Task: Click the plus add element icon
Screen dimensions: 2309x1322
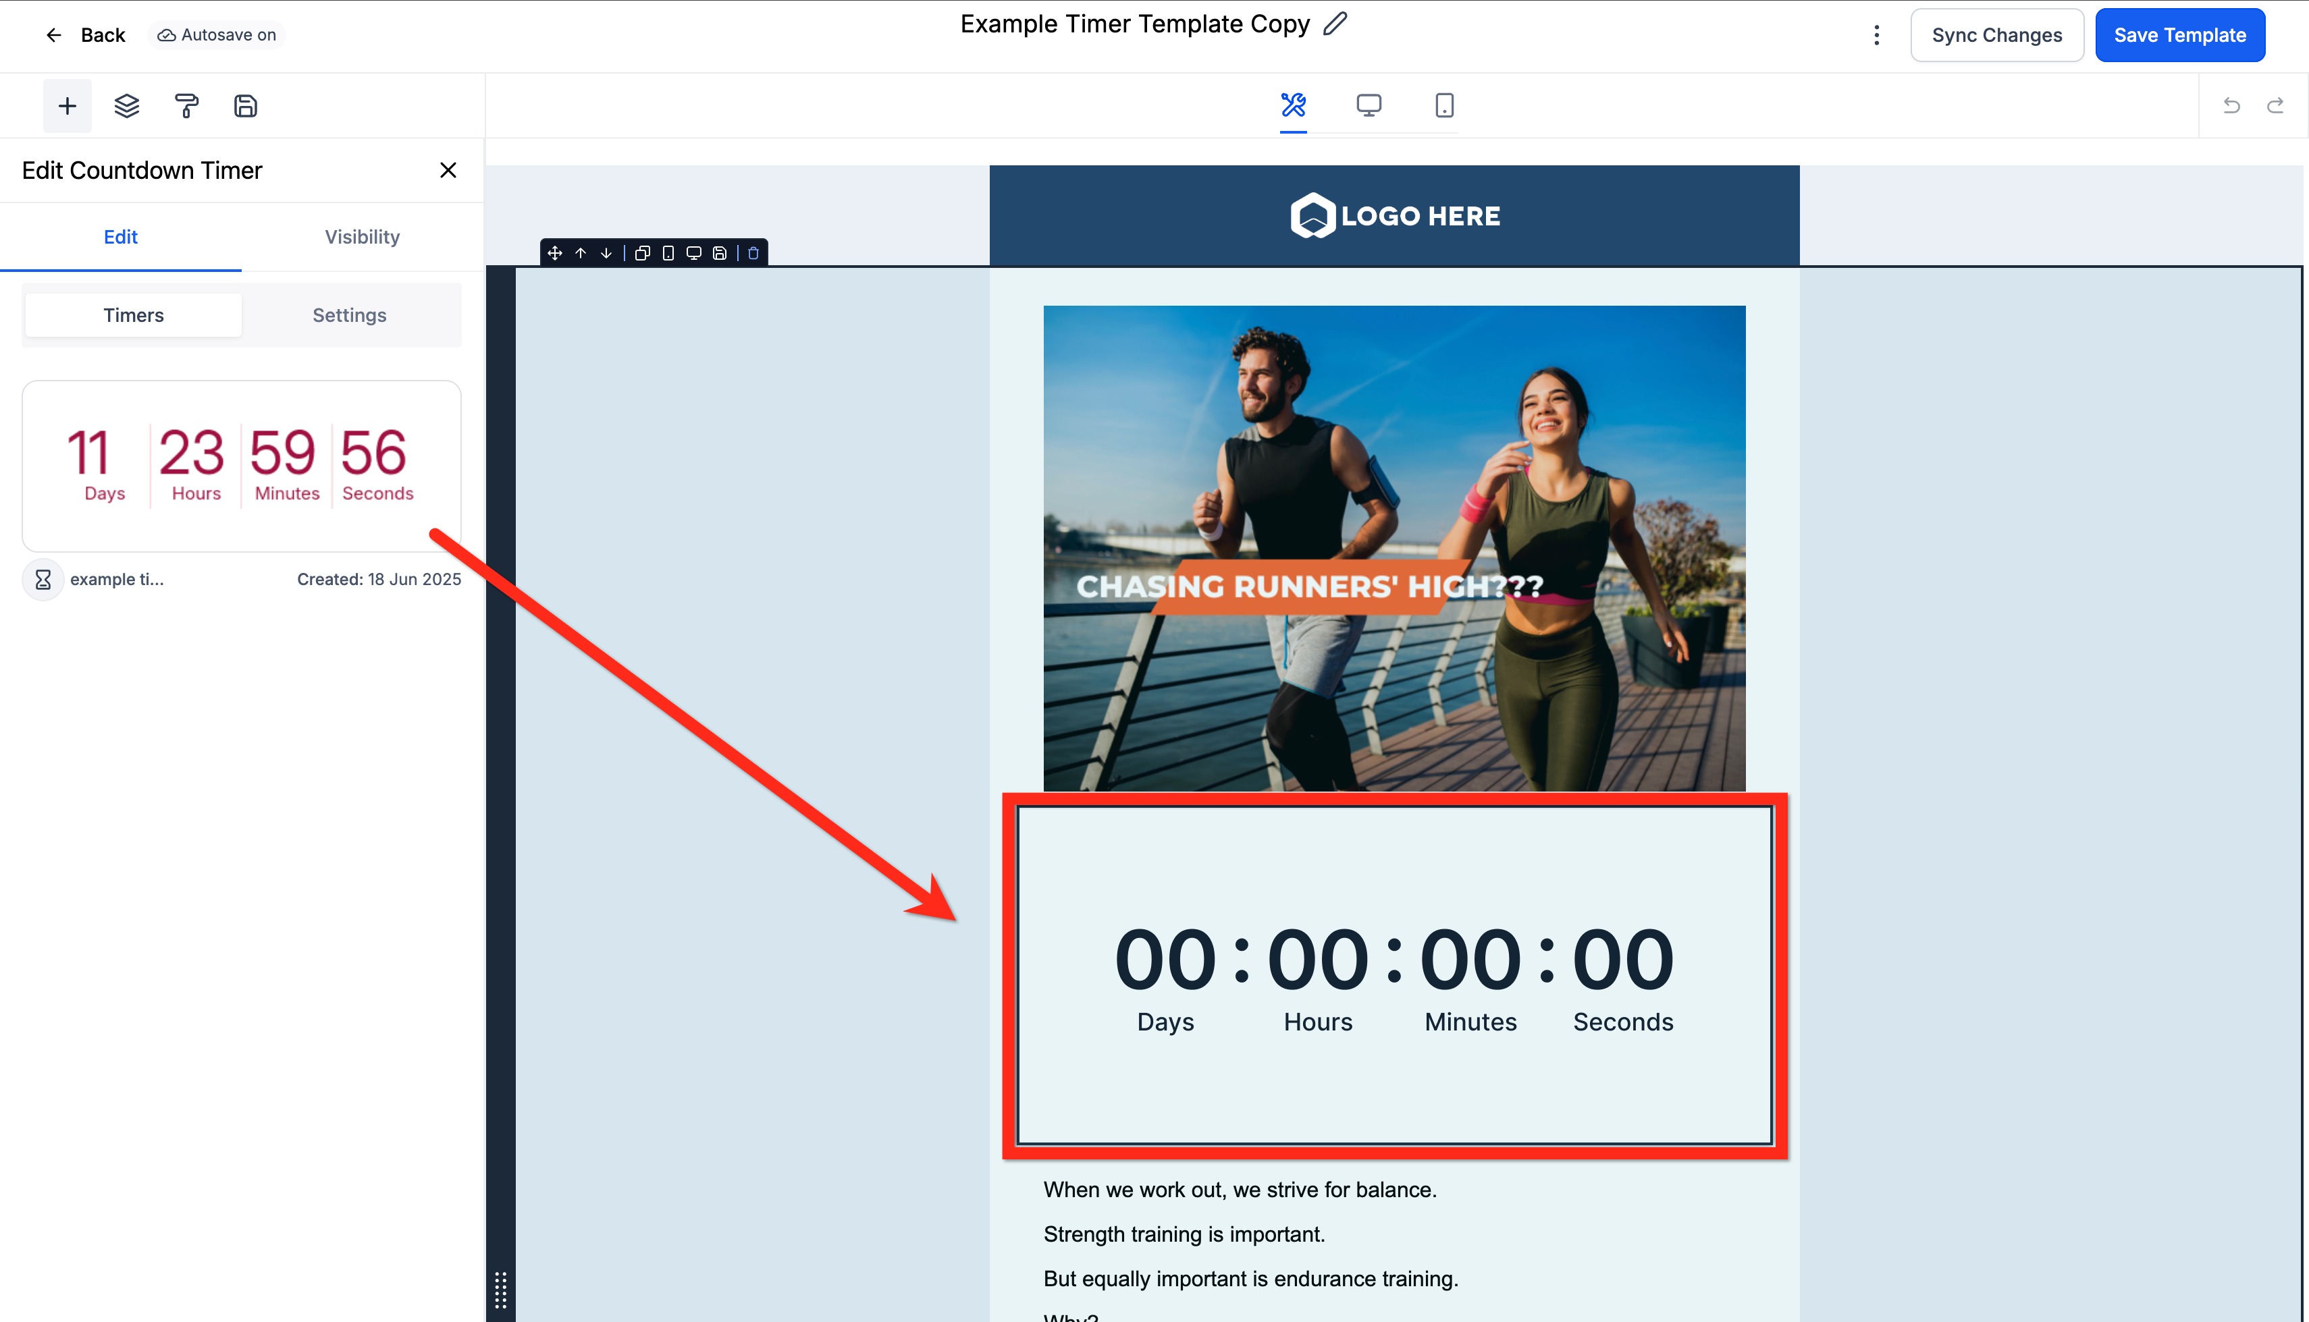Action: [66, 106]
